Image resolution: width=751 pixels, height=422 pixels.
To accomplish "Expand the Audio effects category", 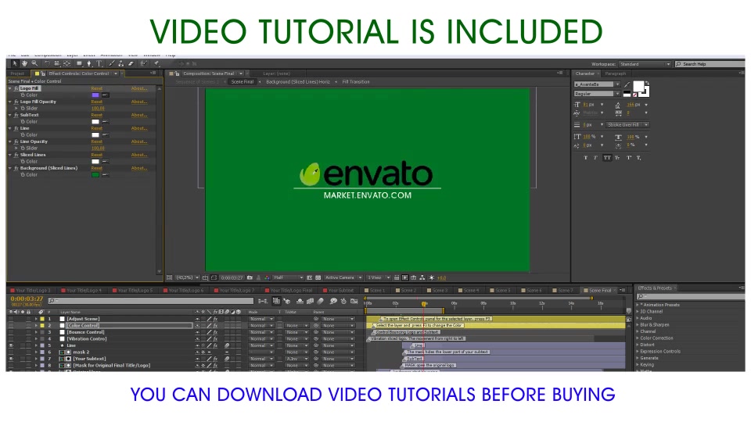I will (x=638, y=318).
